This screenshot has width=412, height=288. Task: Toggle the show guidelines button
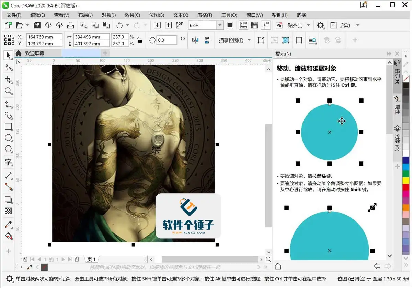266,25
